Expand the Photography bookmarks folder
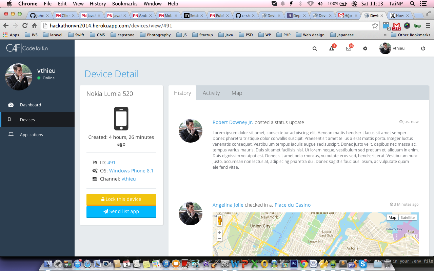The height and width of the screenshot is (271, 434). (x=155, y=35)
